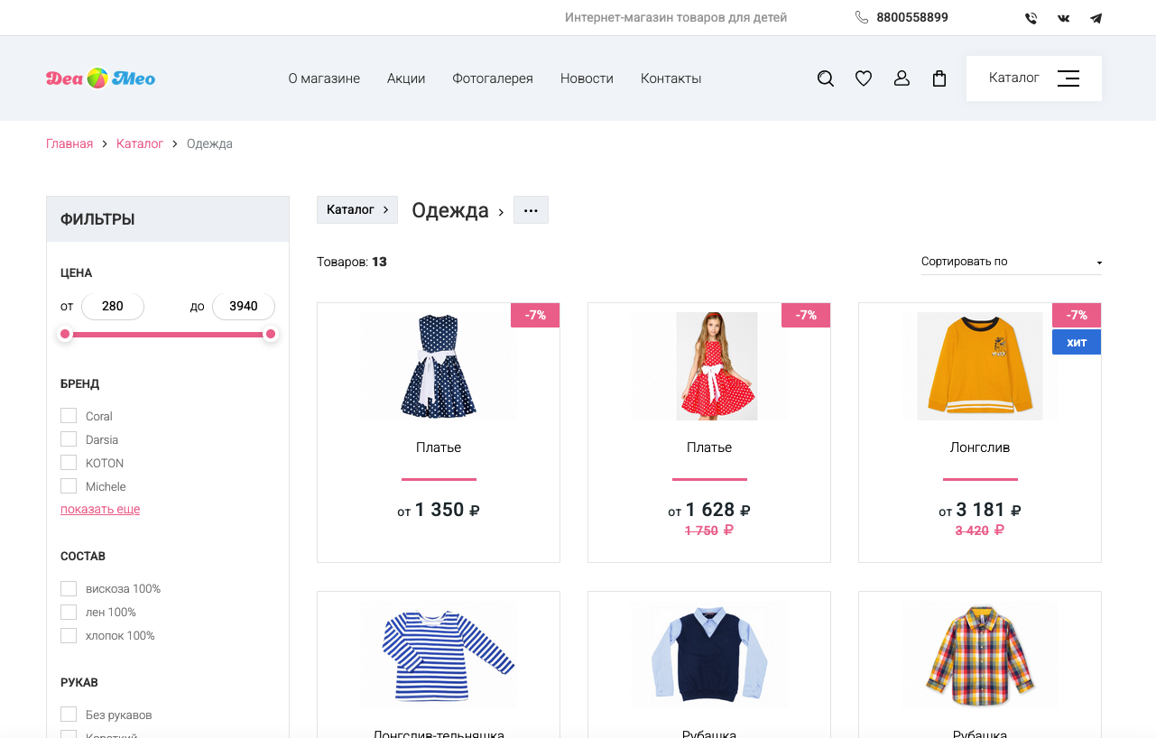Open the Фотогалерея menu item
This screenshot has height=738, width=1156.
(493, 78)
